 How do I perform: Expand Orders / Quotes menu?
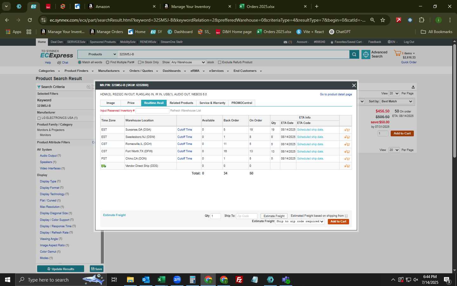[x=143, y=71]
